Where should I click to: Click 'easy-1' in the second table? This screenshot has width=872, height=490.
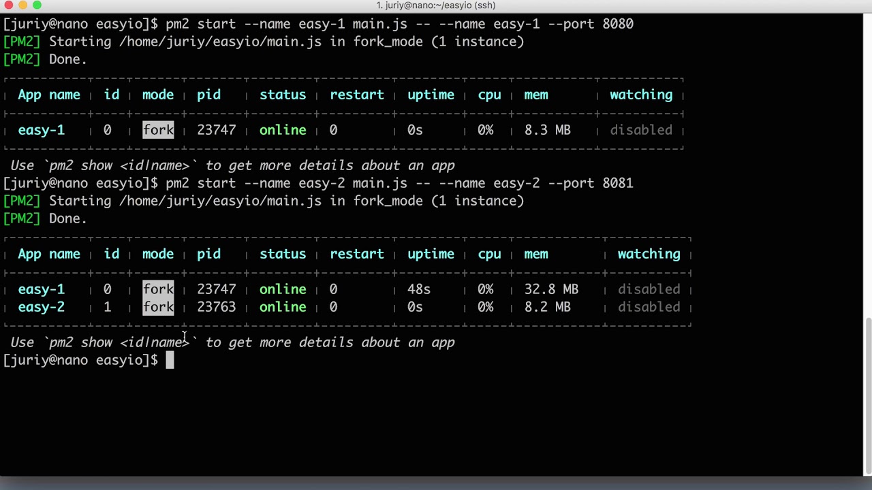click(42, 289)
